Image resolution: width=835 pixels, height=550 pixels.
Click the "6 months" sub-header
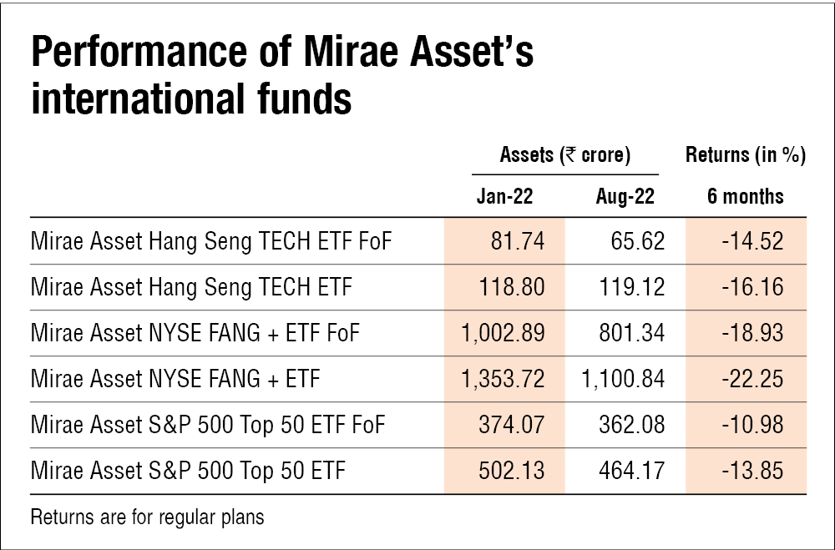coord(745,196)
